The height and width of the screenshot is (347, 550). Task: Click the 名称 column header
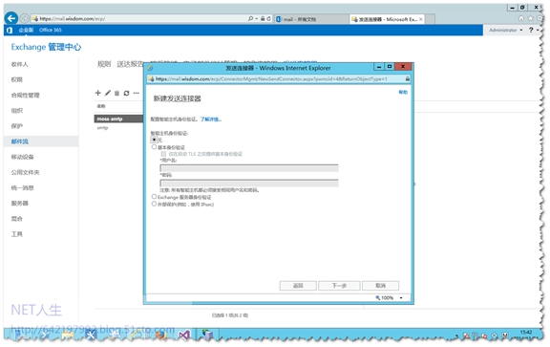pyautogui.click(x=101, y=106)
